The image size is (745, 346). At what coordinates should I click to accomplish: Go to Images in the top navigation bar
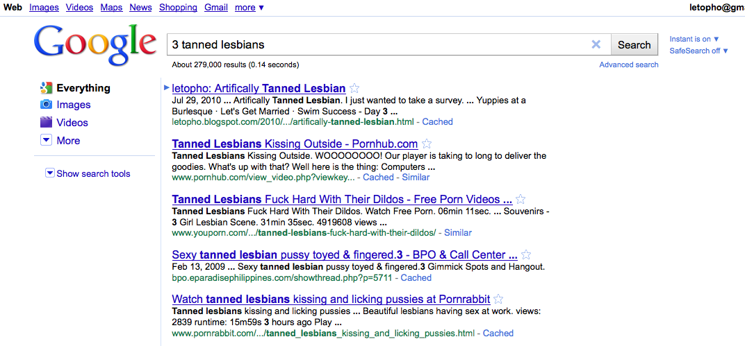tap(44, 8)
